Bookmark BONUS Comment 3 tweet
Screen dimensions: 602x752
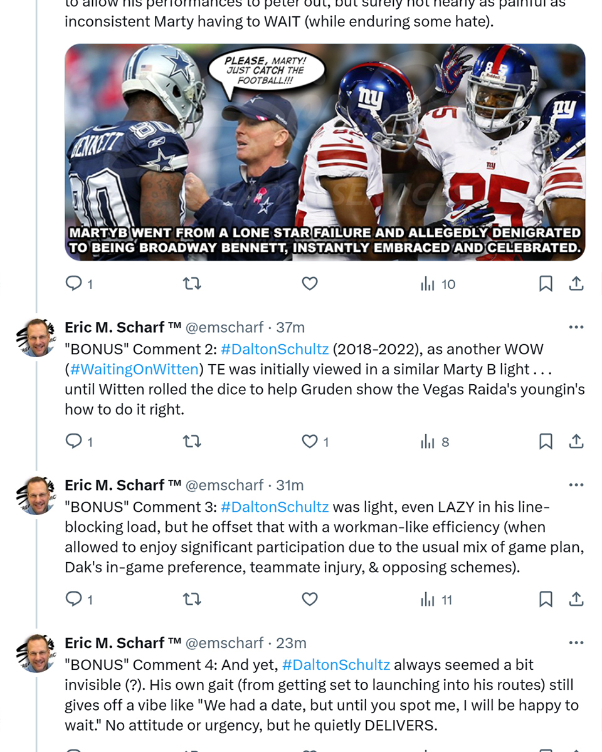tap(546, 600)
